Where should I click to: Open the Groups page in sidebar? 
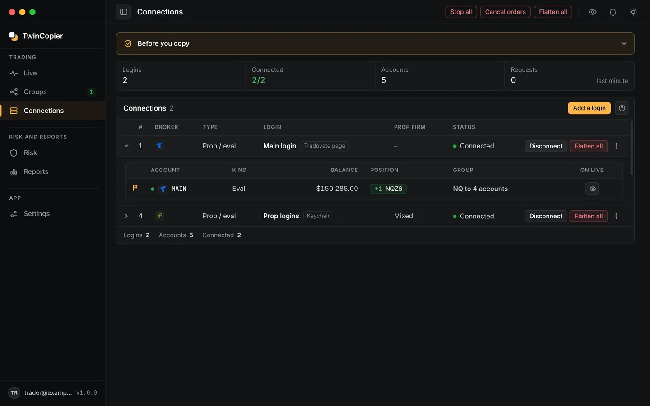pos(53,92)
